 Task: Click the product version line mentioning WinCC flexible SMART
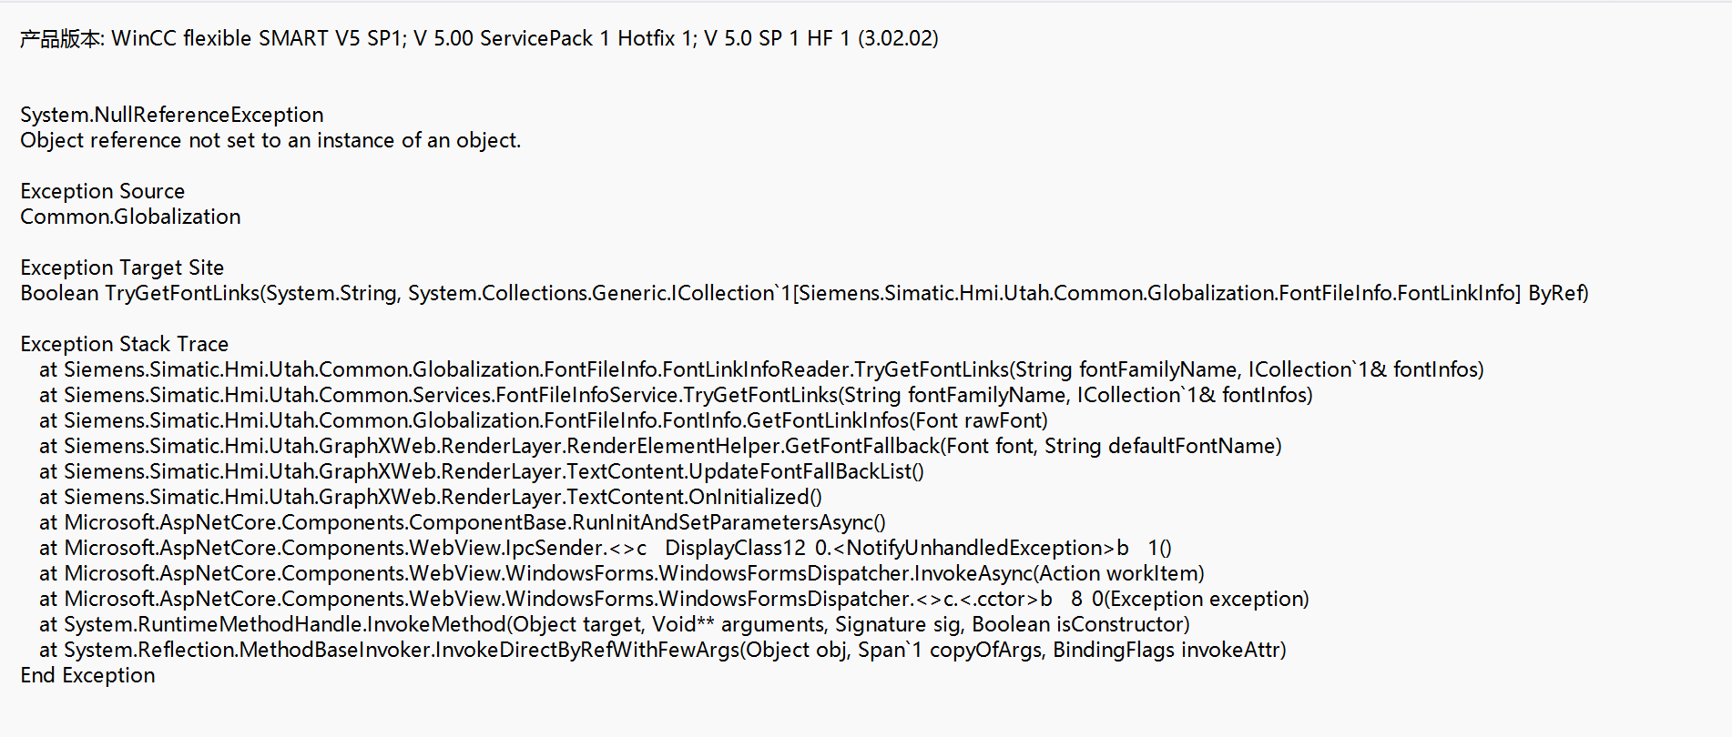coord(479,38)
